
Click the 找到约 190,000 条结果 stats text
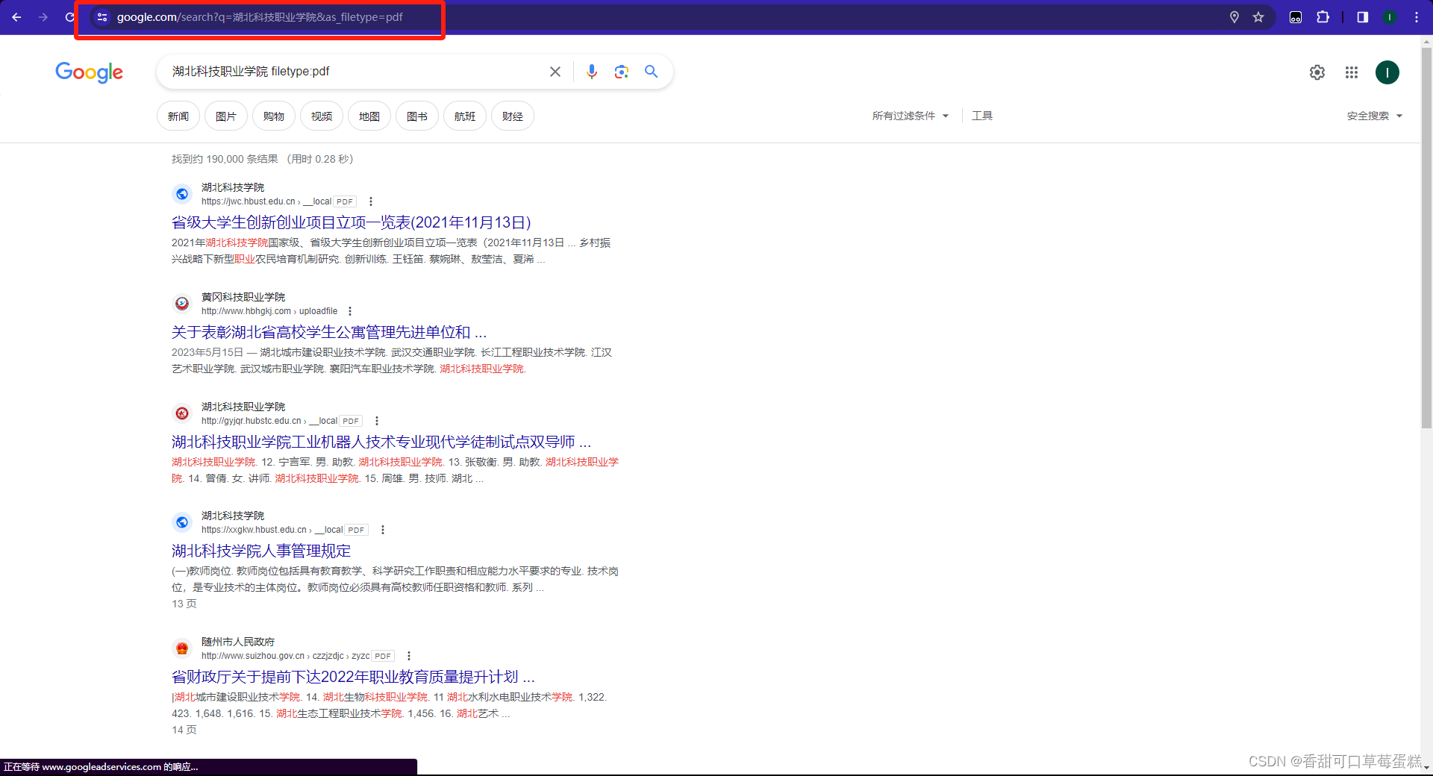click(x=225, y=159)
